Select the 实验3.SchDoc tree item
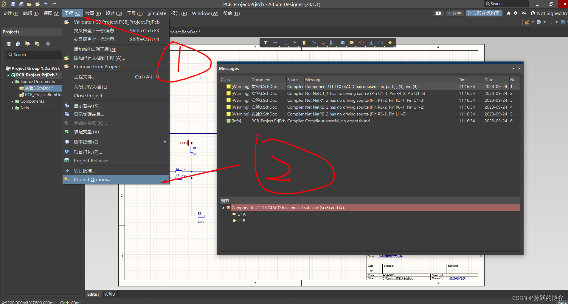The image size is (568, 304). click(39, 88)
